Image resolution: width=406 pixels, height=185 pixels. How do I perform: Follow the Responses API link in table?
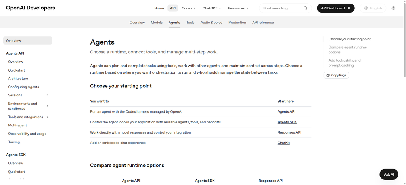tap(289, 132)
